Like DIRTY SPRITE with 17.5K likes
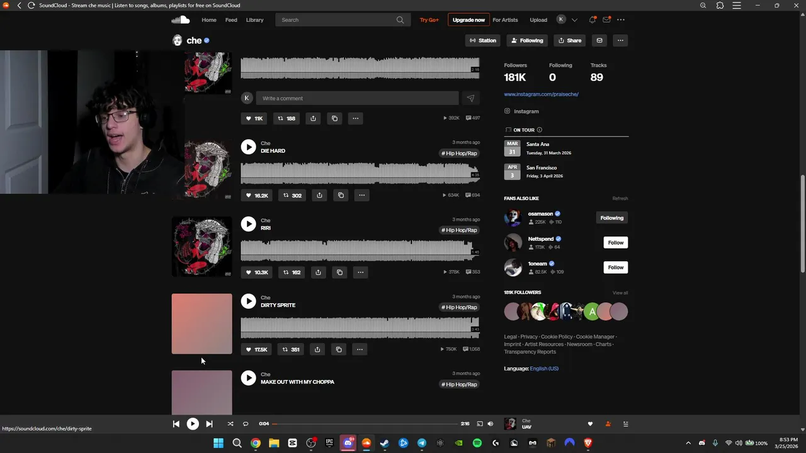 [257, 349]
